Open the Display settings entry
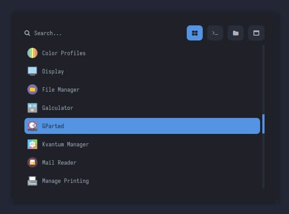289x214 pixels. pyautogui.click(x=53, y=71)
